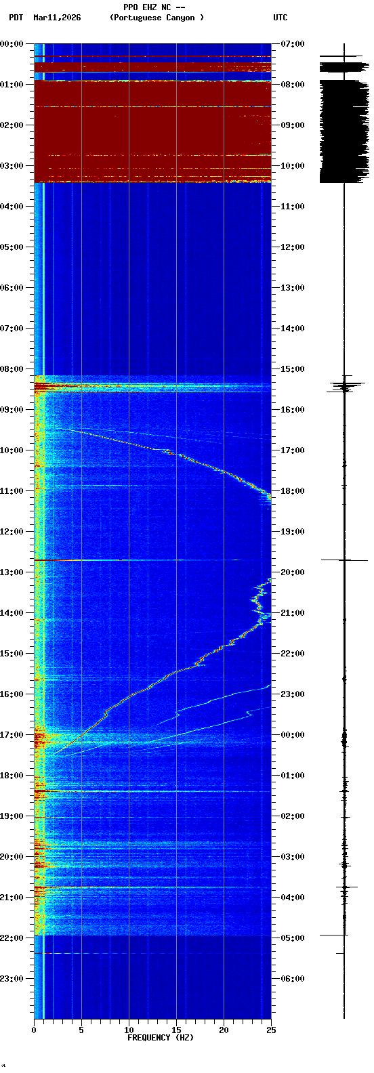The width and height of the screenshot is (374, 1073).
Task: Click the UTC '00:00' time label
Action: pyautogui.click(x=292, y=735)
